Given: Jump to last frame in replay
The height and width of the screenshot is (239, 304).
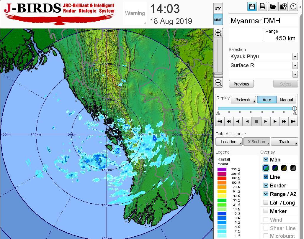Looking at the screenshot, I should pos(293,121).
